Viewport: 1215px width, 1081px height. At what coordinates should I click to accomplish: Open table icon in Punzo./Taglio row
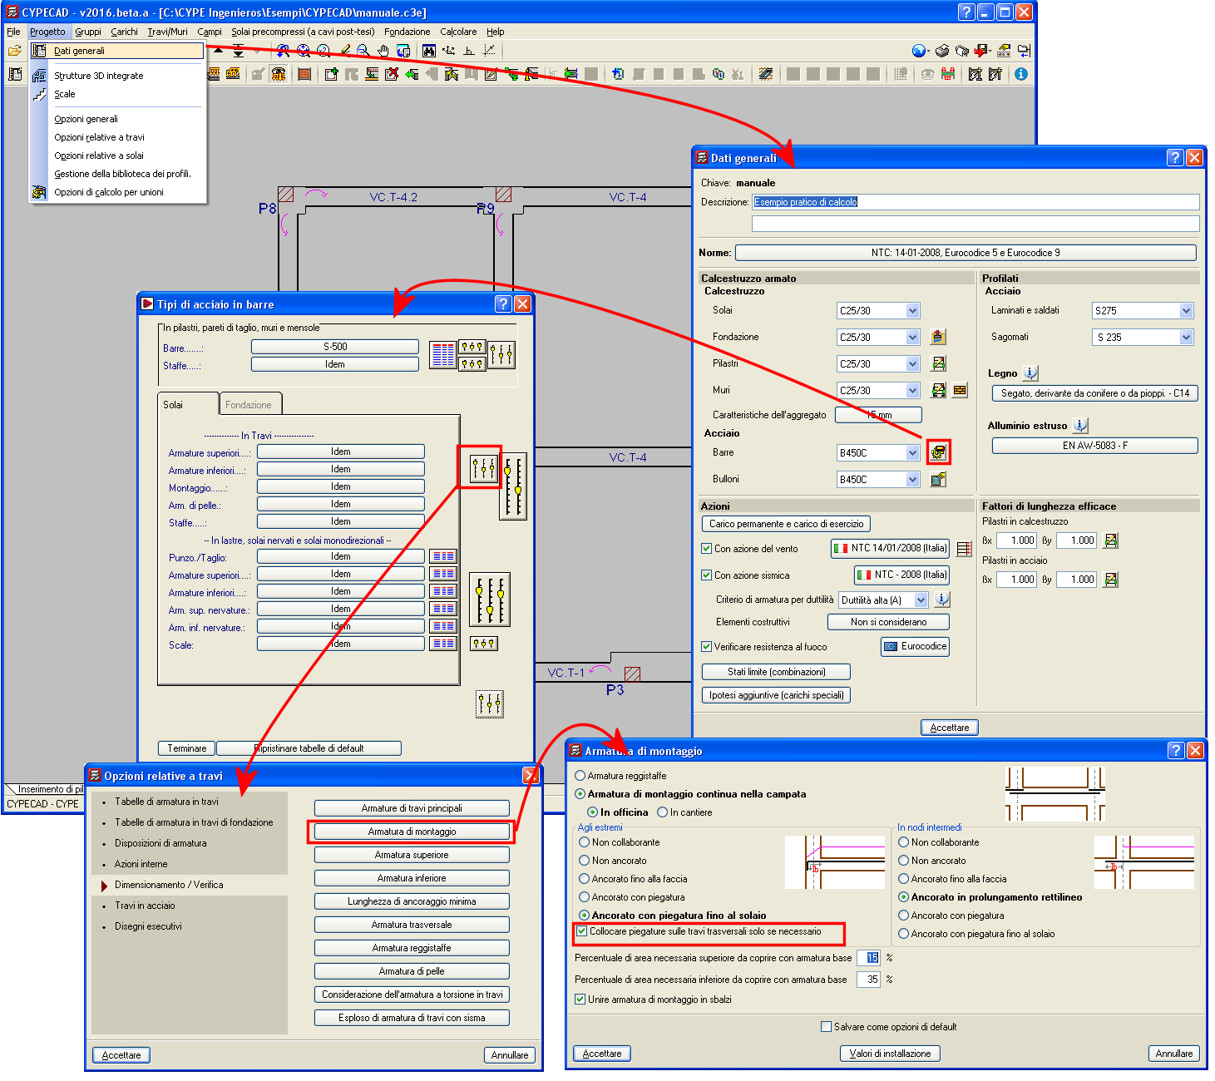(443, 556)
